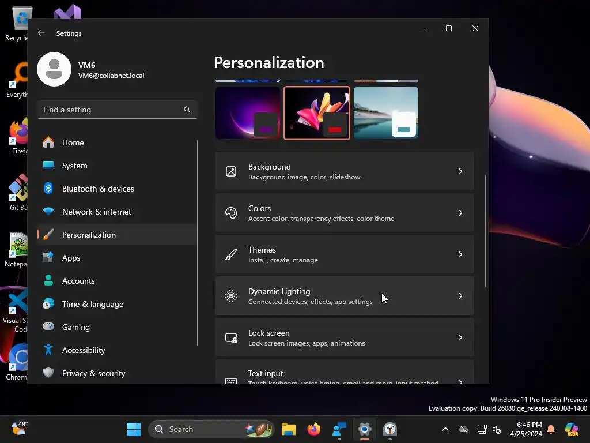Click the muted volume tray icon
Viewport: 590px width, 443px height.
(497, 429)
